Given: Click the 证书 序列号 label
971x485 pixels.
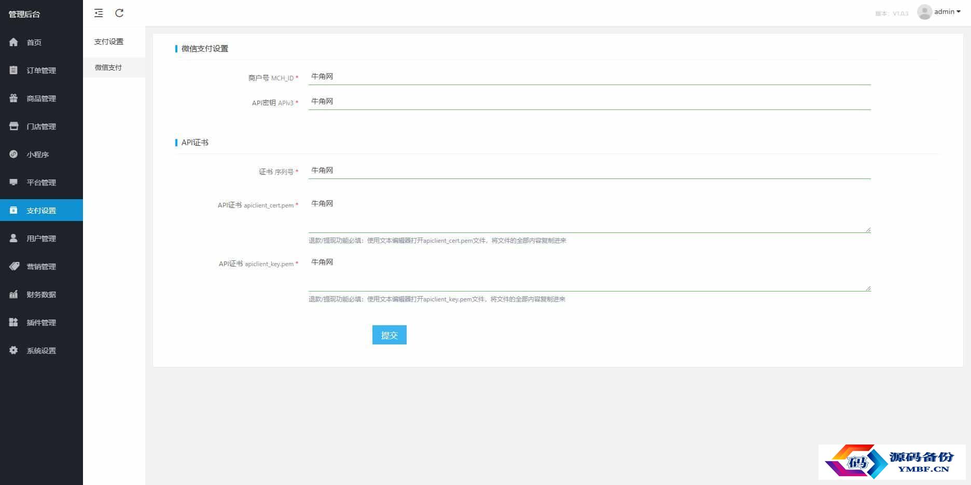Looking at the screenshot, I should click(x=279, y=172).
